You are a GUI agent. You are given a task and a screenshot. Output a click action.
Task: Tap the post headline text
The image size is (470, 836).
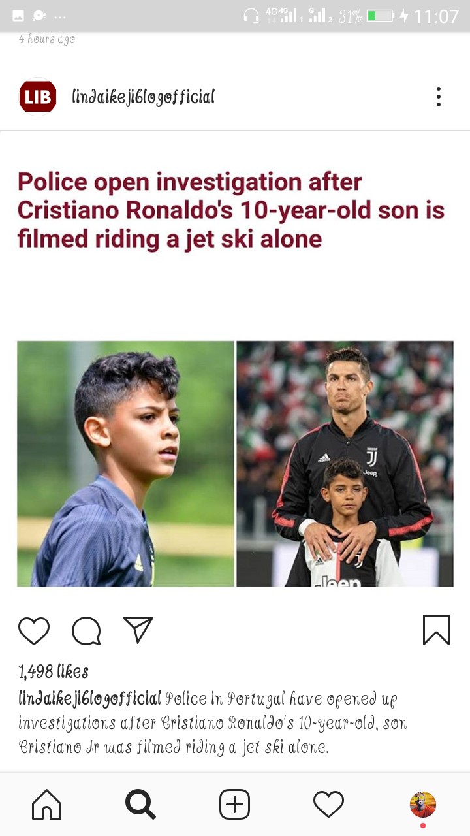[x=231, y=210]
